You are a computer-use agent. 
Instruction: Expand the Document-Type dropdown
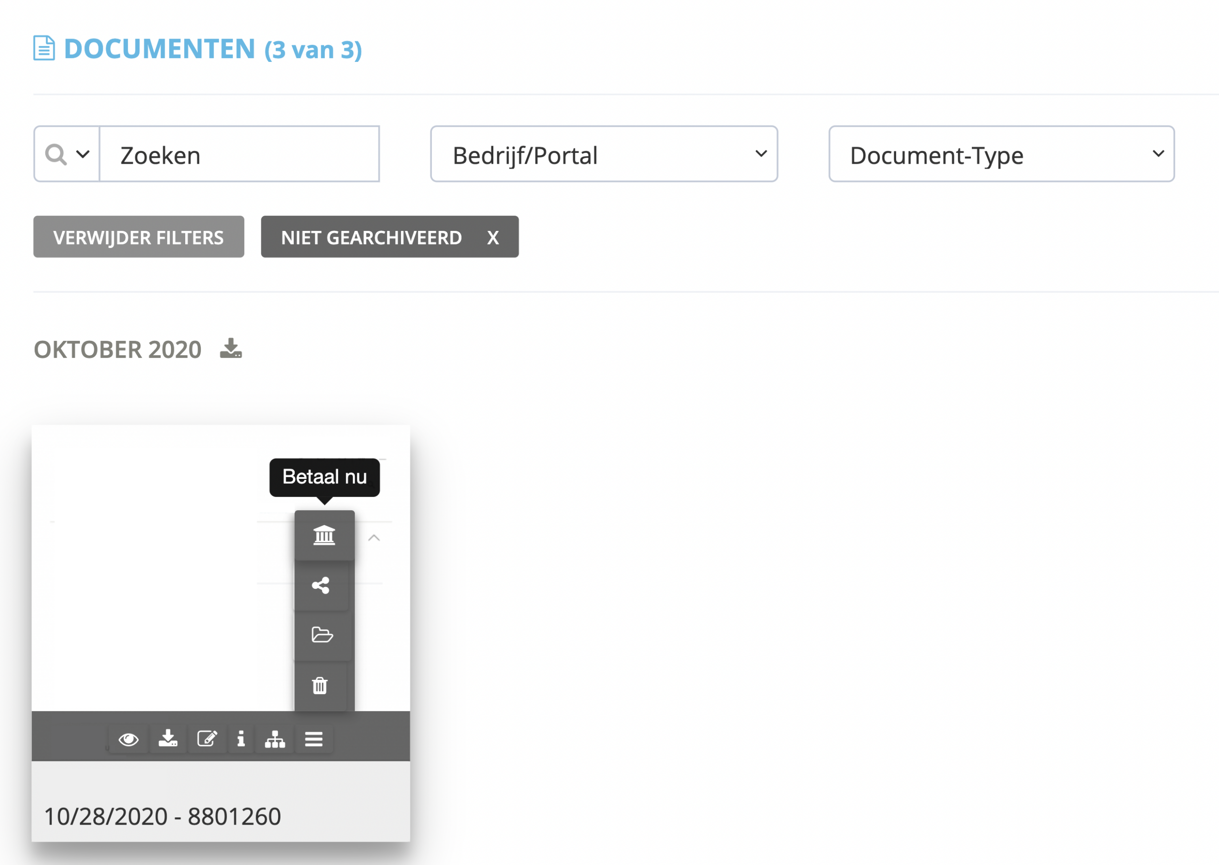(1001, 154)
